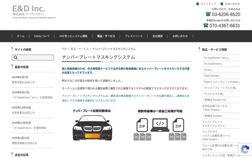
Task: Select AIを使ったシステム構築 menu item
Action: pos(74,36)
